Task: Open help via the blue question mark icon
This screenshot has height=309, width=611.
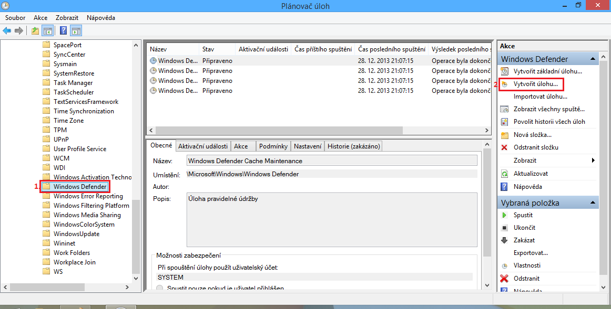Action: [63, 30]
